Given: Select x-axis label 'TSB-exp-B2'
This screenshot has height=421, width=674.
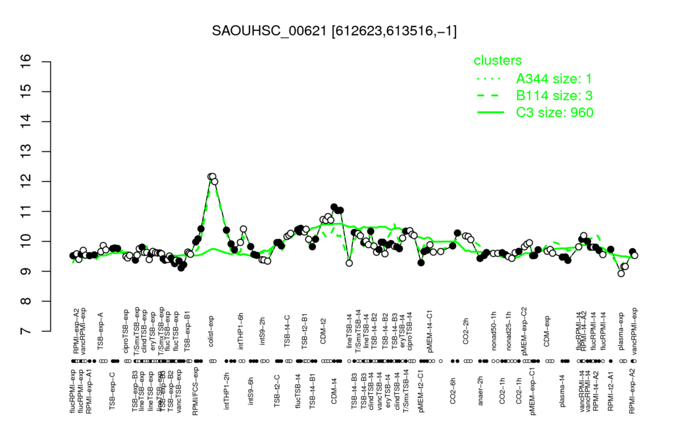Looking at the screenshot, I should [x=170, y=390].
